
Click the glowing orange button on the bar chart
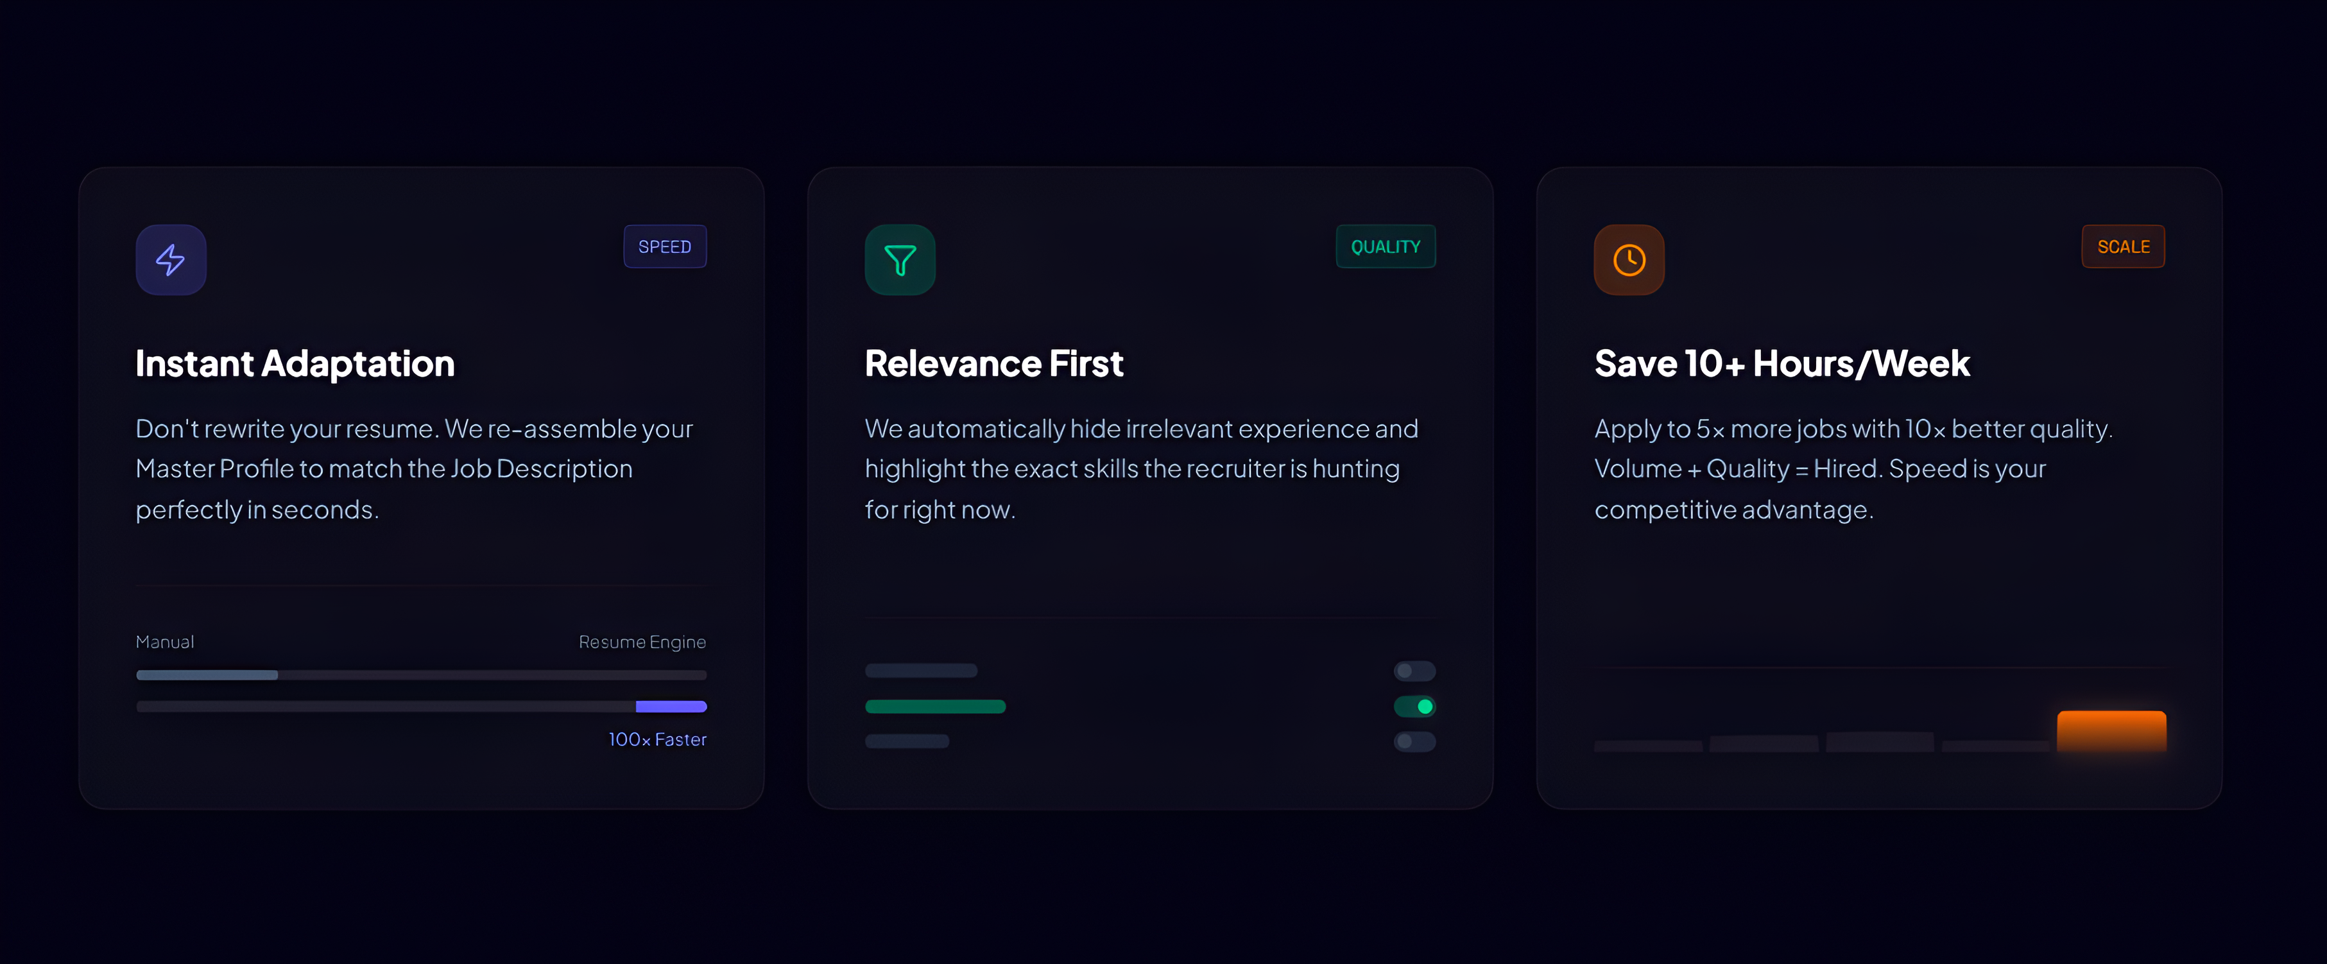click(x=2111, y=732)
